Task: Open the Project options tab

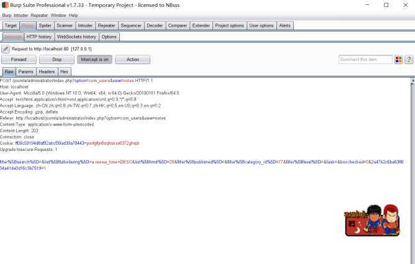Action: point(229,25)
